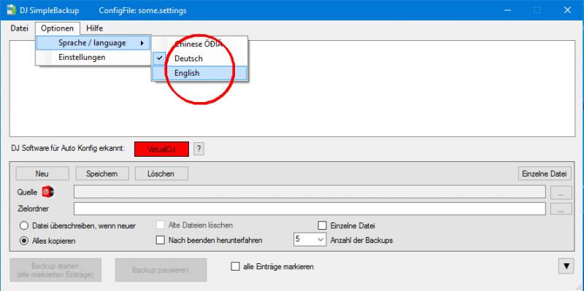The width and height of the screenshot is (584, 291).
Task: Enable Nach beenden herunterfahren checkbox
Action: coord(160,241)
